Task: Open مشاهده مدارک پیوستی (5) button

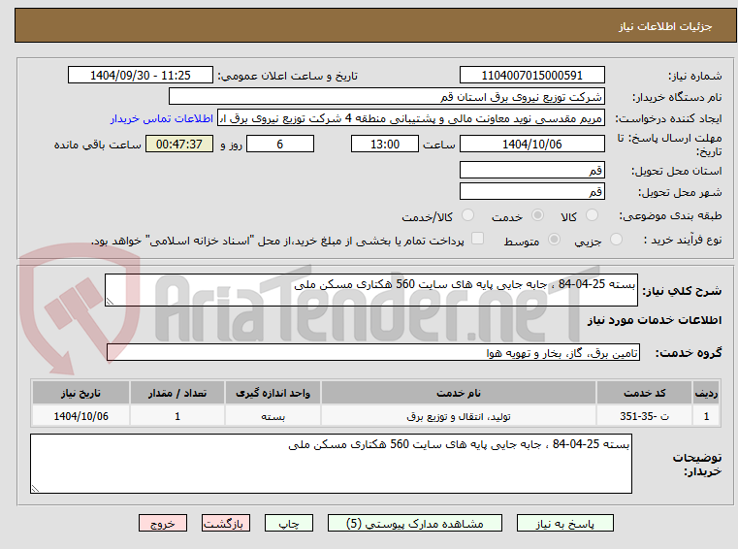Action: (x=415, y=523)
